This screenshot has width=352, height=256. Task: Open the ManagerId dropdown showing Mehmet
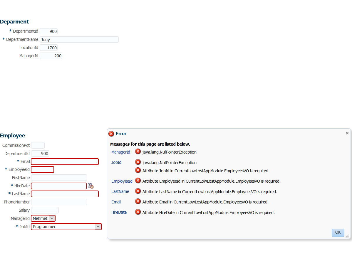pos(52,218)
